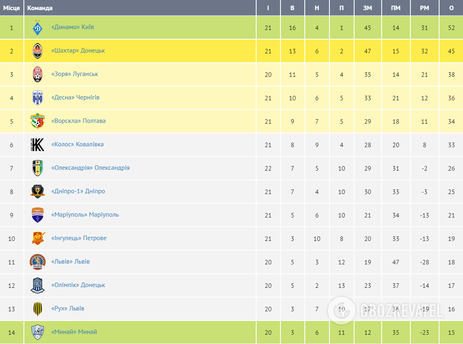This screenshot has width=463, height=344.
Task: Open the «Динамо» Київ team link
Action: pyautogui.click(x=72, y=27)
